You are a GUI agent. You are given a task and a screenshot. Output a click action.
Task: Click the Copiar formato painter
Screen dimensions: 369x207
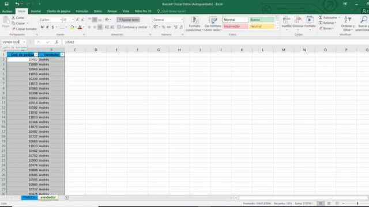[x=24, y=29]
